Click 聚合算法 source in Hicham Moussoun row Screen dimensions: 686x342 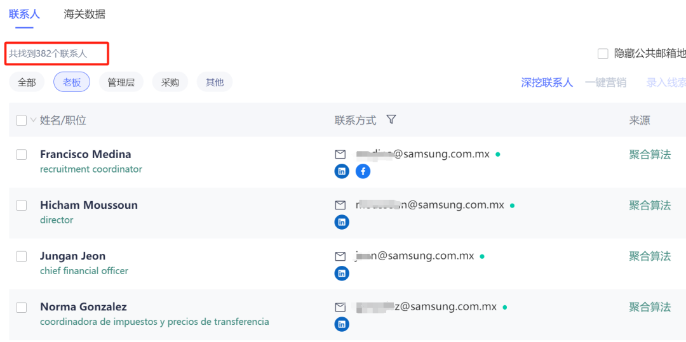click(x=650, y=206)
